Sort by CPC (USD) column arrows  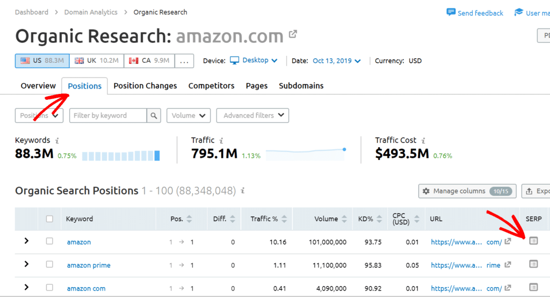[417, 219]
